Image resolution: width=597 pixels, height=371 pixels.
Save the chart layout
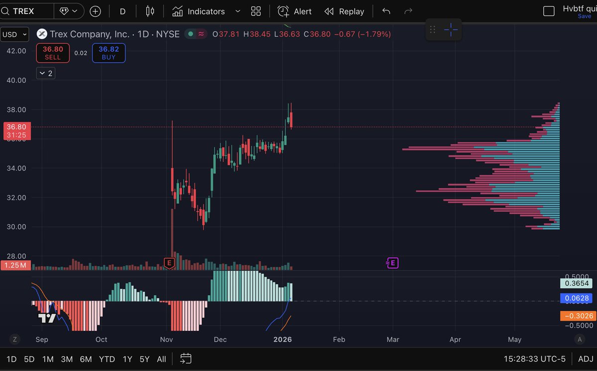tap(585, 16)
